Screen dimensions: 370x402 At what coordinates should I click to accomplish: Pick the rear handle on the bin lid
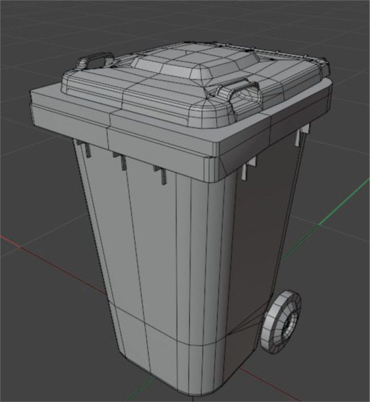[x=95, y=60]
